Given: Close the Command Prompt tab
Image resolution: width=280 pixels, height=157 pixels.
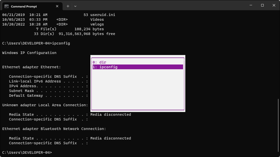Looking at the screenshot, I should tap(58, 6).
